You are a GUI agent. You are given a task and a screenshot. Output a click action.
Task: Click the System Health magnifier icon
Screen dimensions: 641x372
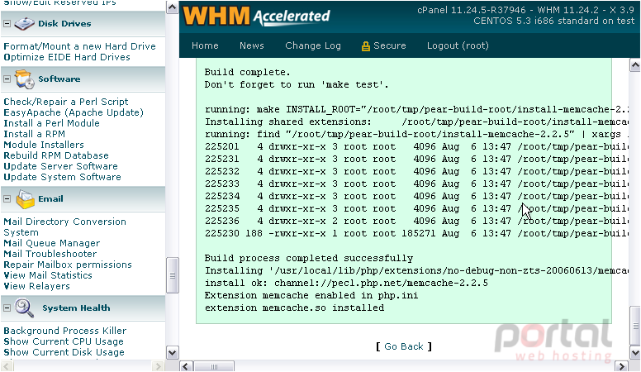24,308
